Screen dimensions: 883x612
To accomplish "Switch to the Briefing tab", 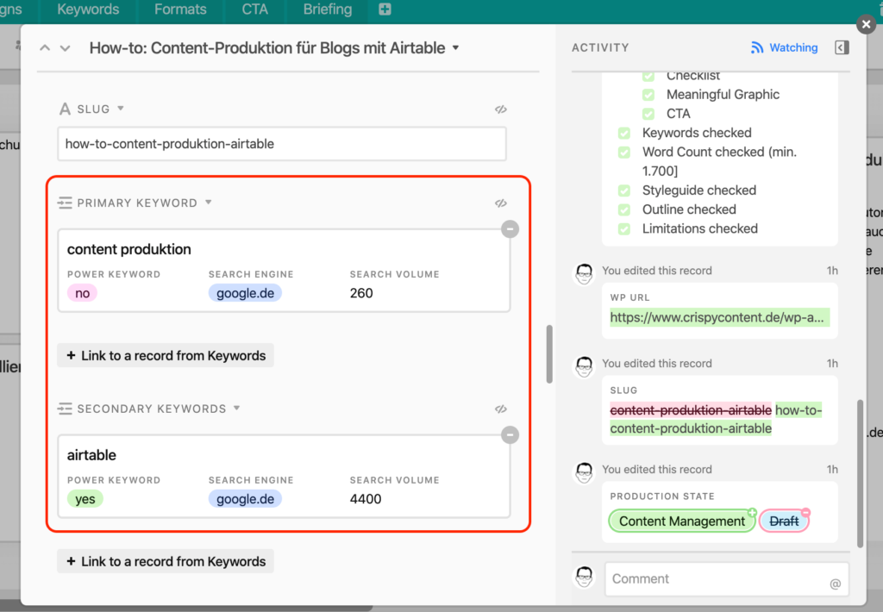I will pyautogui.click(x=327, y=9).
